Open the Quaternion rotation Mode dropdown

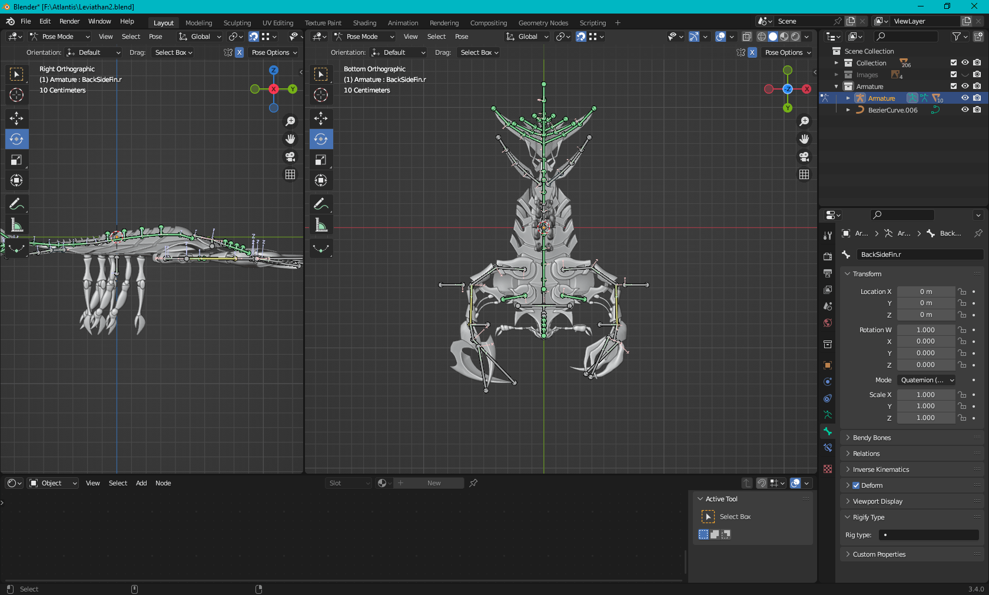[x=926, y=380]
